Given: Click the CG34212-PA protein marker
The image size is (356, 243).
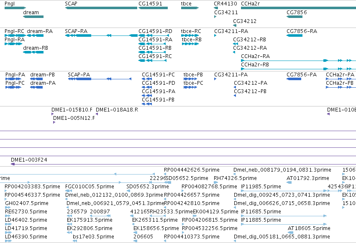Looking at the screenshot, I should click(x=235, y=87).
